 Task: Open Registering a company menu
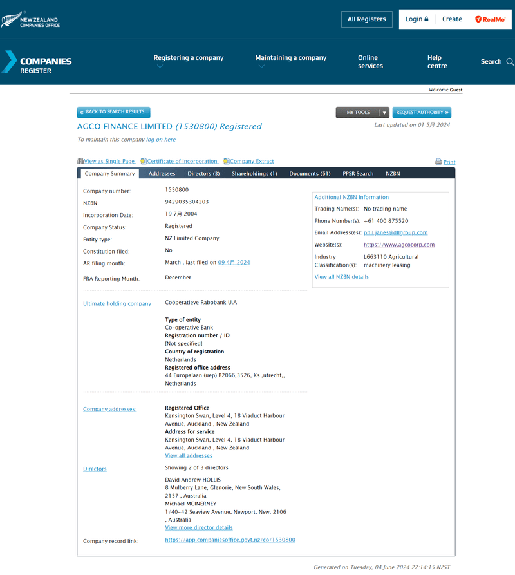(189, 57)
